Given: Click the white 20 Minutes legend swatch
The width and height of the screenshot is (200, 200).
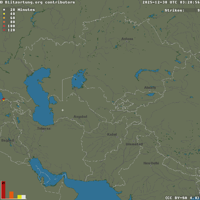Looking at the screenshot, I should 4,10.
